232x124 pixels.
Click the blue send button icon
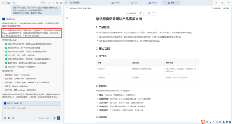click(58, 118)
